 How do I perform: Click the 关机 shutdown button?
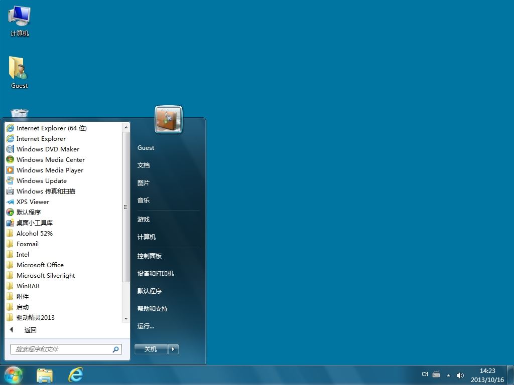[151, 349]
